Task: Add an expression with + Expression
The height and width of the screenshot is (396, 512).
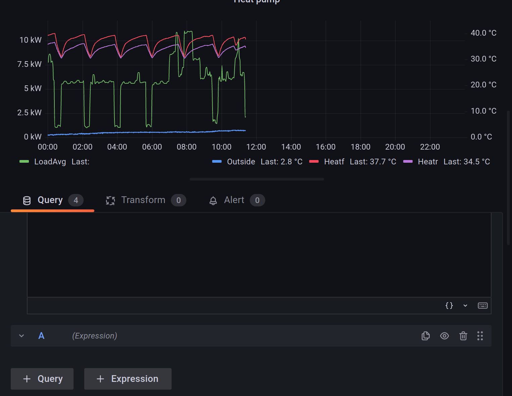Action: coord(128,379)
